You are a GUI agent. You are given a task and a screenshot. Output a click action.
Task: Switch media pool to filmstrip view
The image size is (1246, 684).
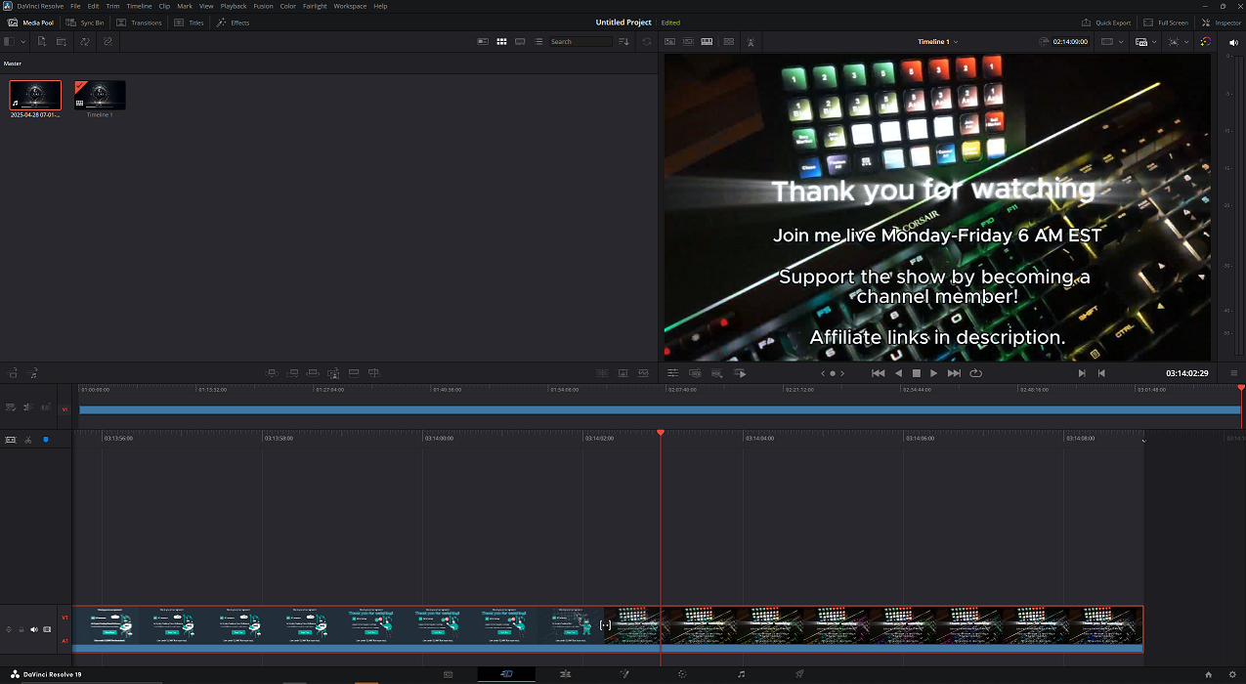click(520, 41)
